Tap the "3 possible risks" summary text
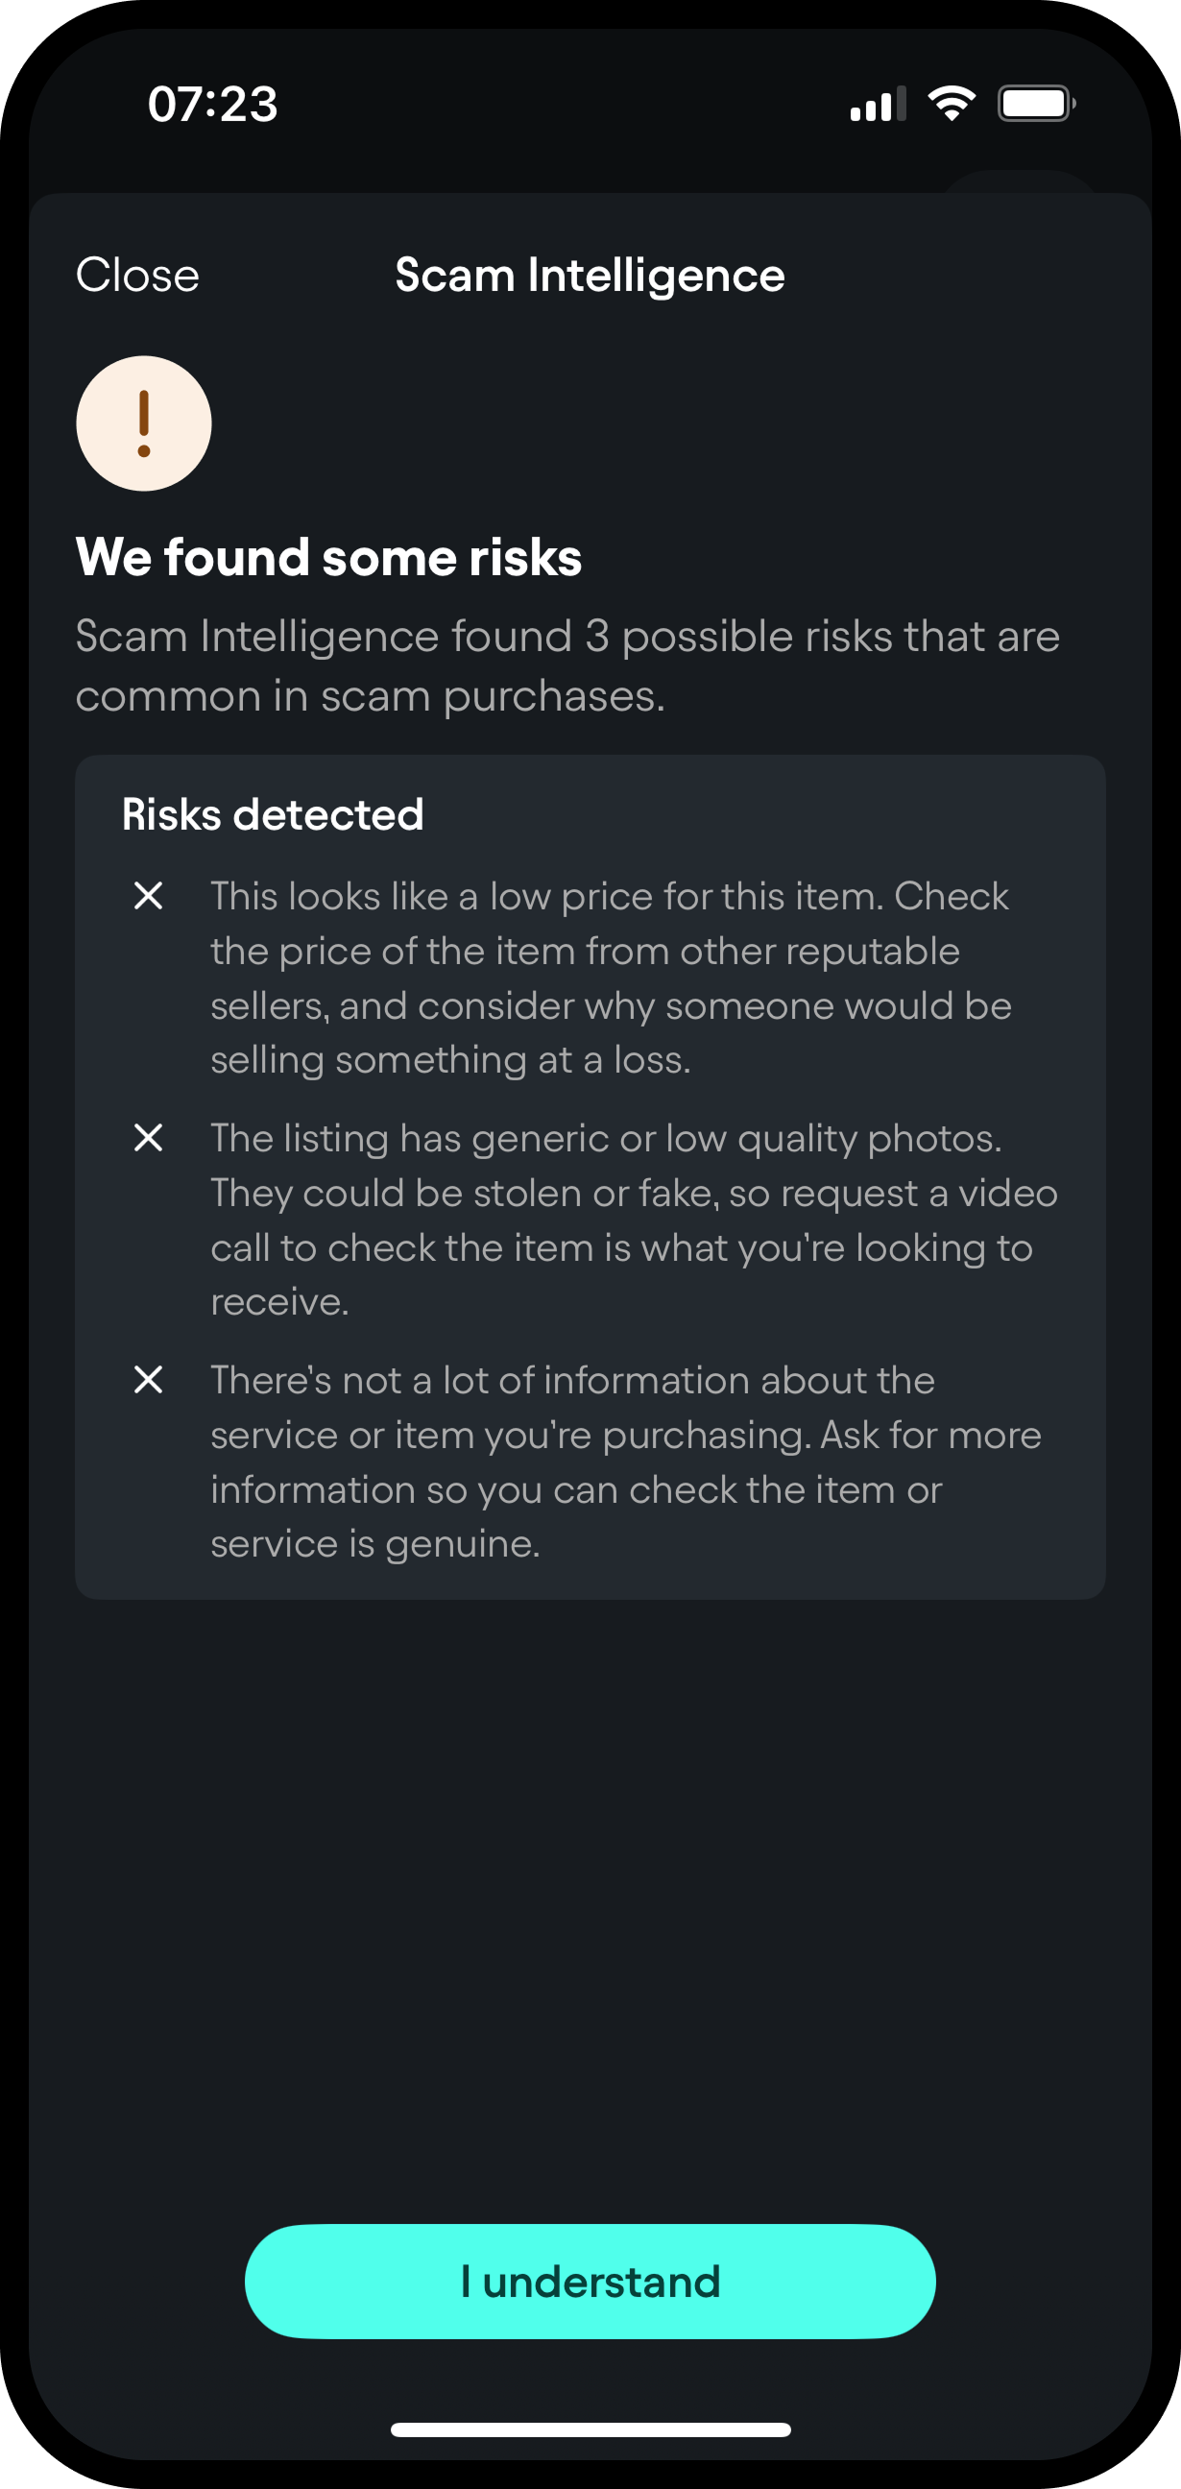1181x2489 pixels. pos(567,665)
